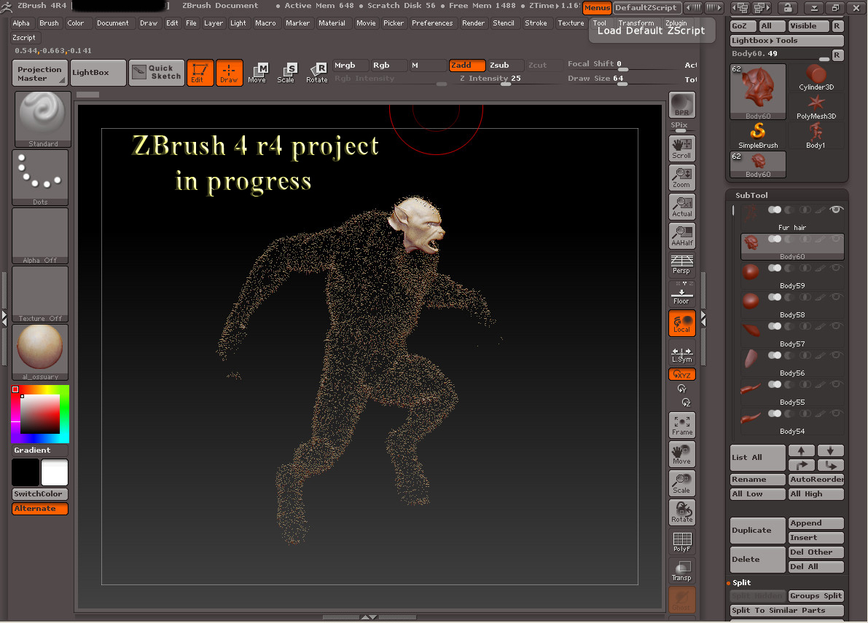Switch to the Rotate transform tool in top bar
This screenshot has height=623, width=868.
point(316,72)
